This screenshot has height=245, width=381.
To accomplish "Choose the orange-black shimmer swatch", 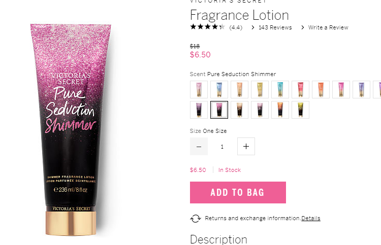I will [280, 110].
